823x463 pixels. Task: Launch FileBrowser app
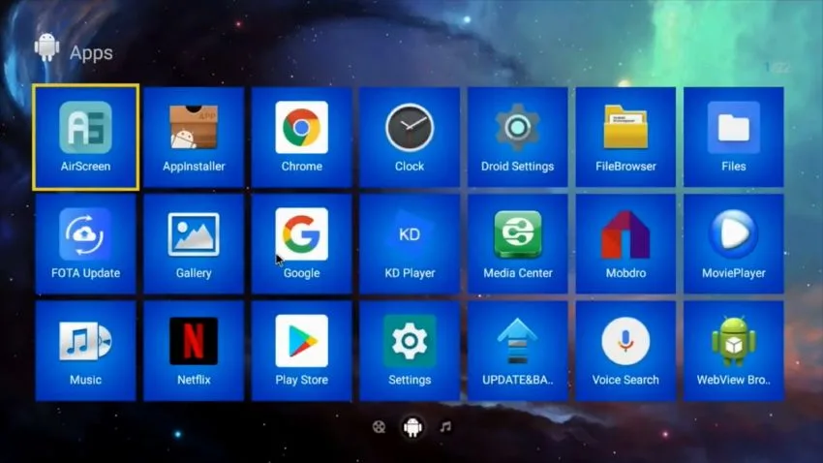(625, 137)
